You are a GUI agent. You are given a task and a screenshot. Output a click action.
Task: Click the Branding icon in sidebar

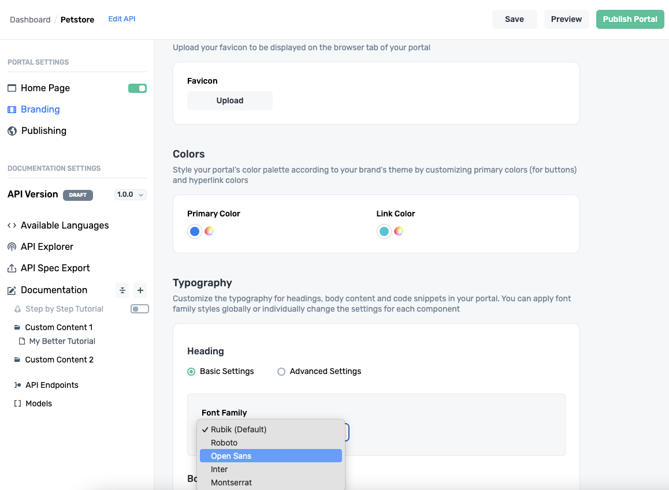pyautogui.click(x=12, y=110)
